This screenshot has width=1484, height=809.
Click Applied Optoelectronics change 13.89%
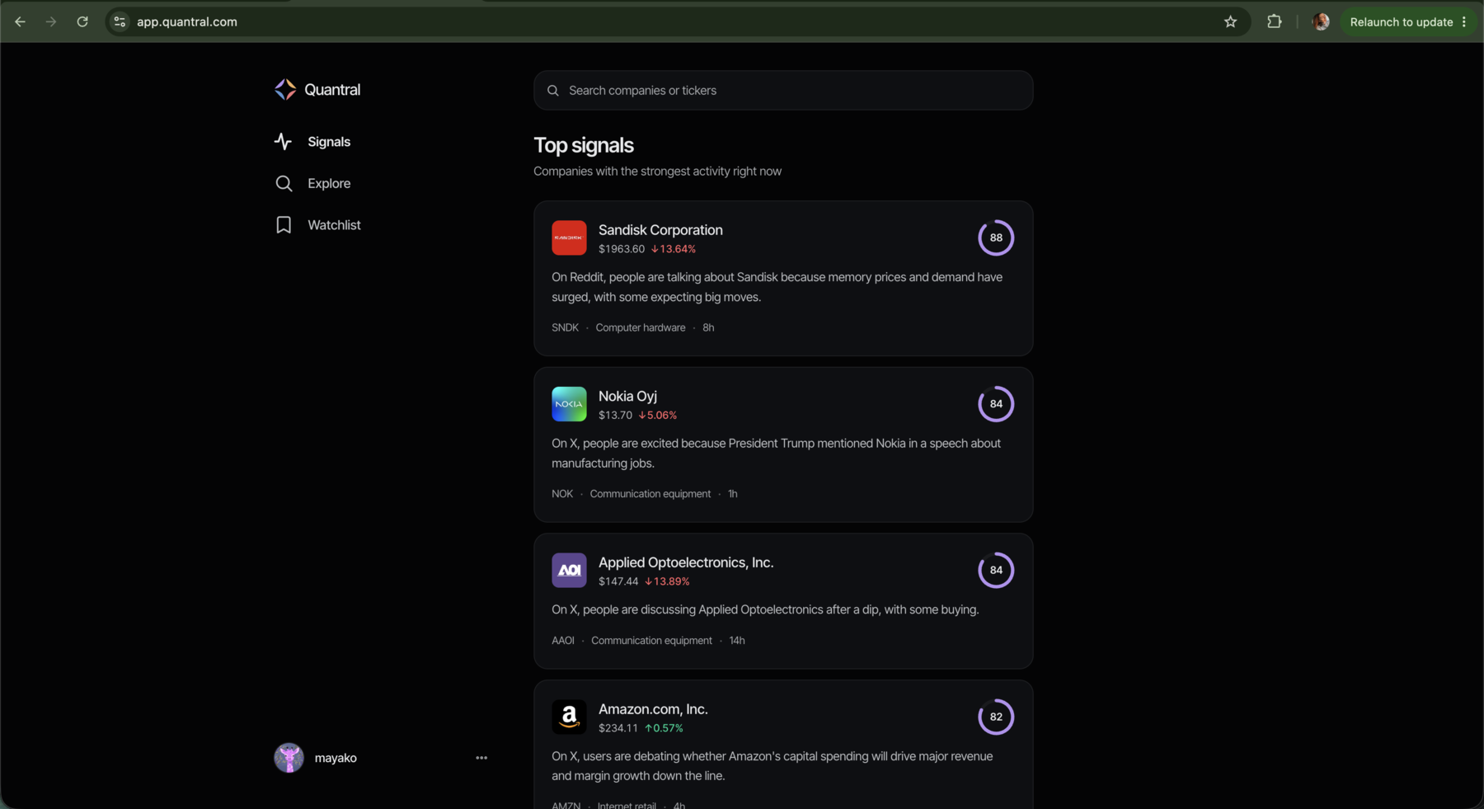point(667,581)
